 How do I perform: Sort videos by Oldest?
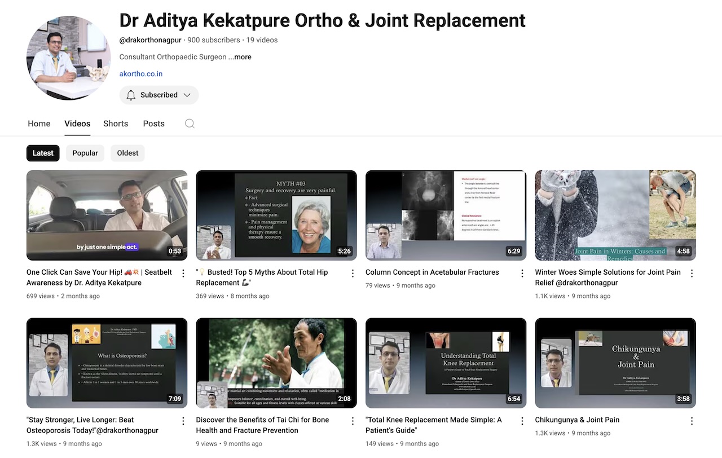(x=127, y=153)
